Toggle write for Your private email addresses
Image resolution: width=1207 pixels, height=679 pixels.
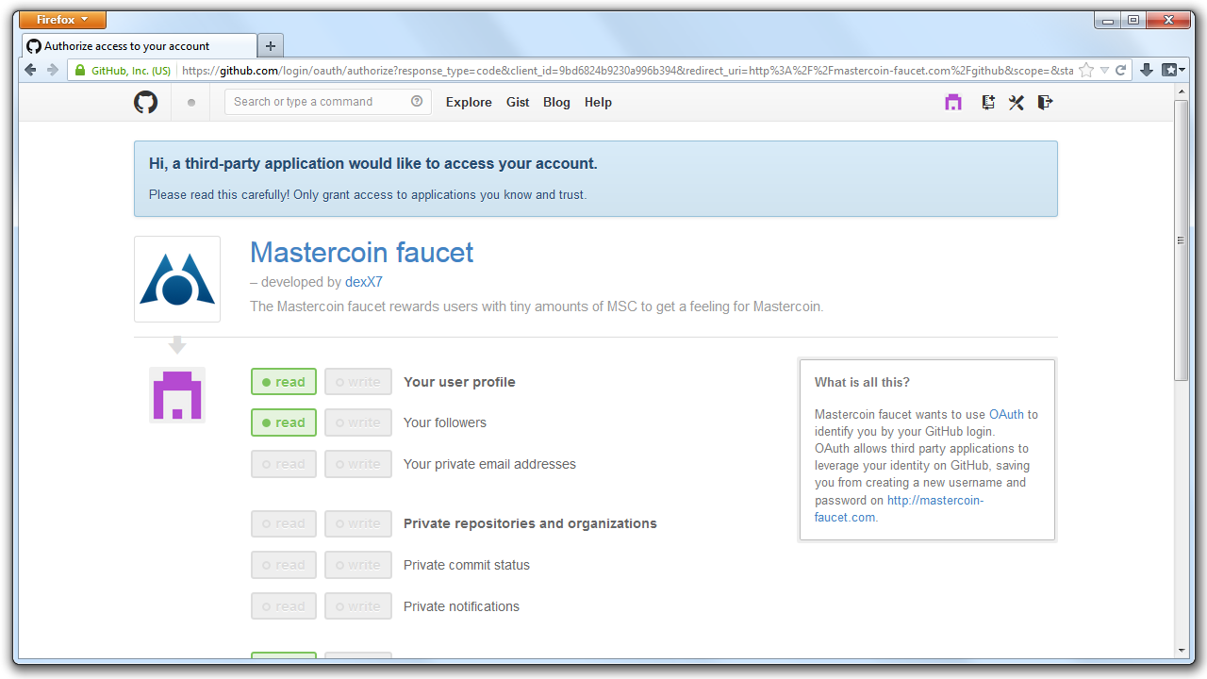[x=358, y=464]
